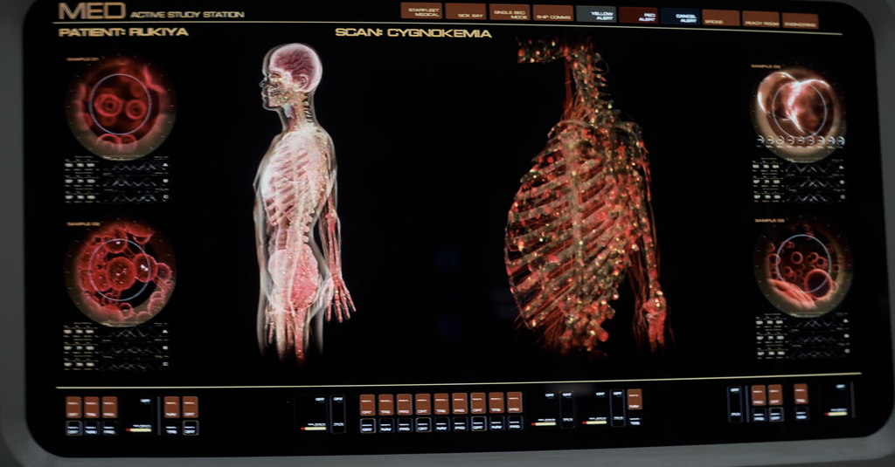Click the first orange button in the nine-button center row

[368, 404]
